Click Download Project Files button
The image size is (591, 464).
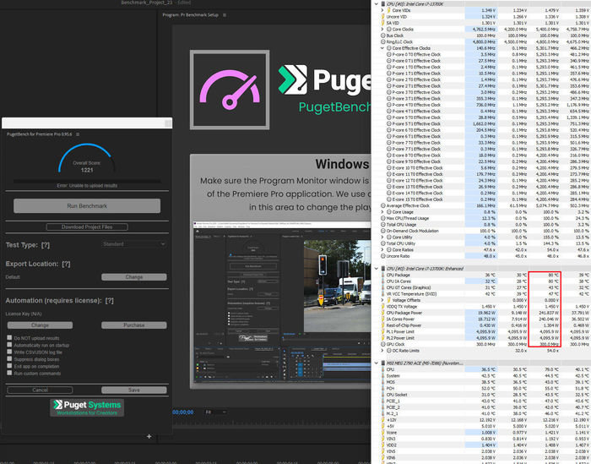(x=87, y=227)
